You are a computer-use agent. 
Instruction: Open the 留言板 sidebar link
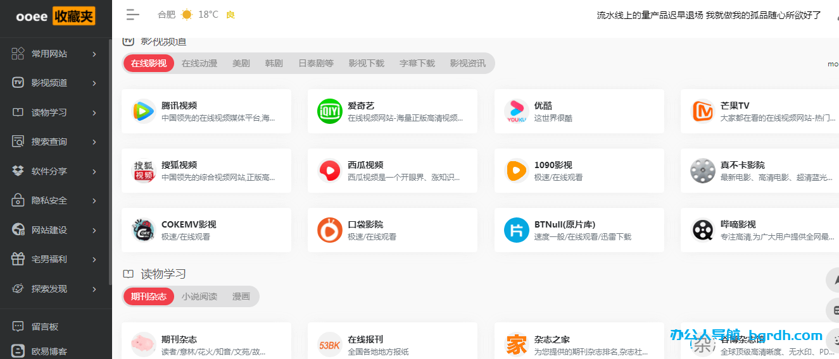point(45,327)
